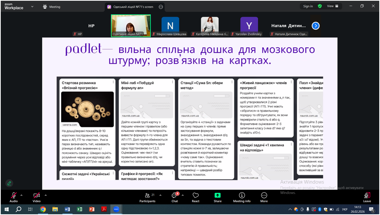Show next participants with blue arrow
380x215 pixels.
pos(315,26)
